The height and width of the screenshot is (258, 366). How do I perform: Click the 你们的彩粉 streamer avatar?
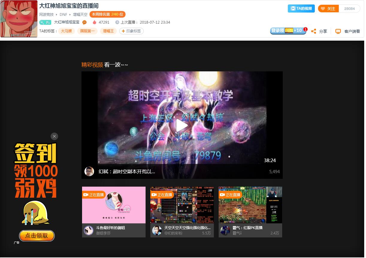pyautogui.click(x=157, y=231)
